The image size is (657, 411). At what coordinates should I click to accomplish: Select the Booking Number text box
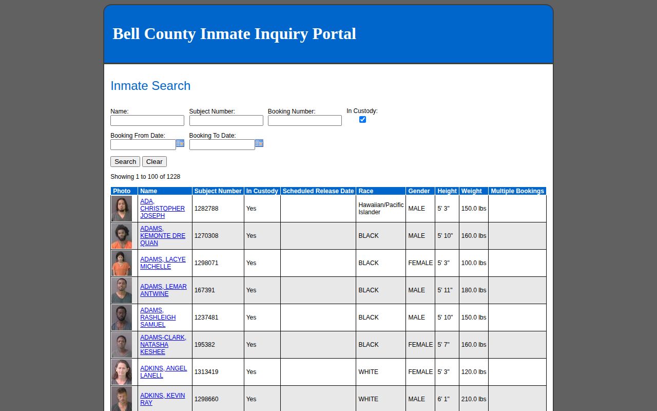pos(305,120)
